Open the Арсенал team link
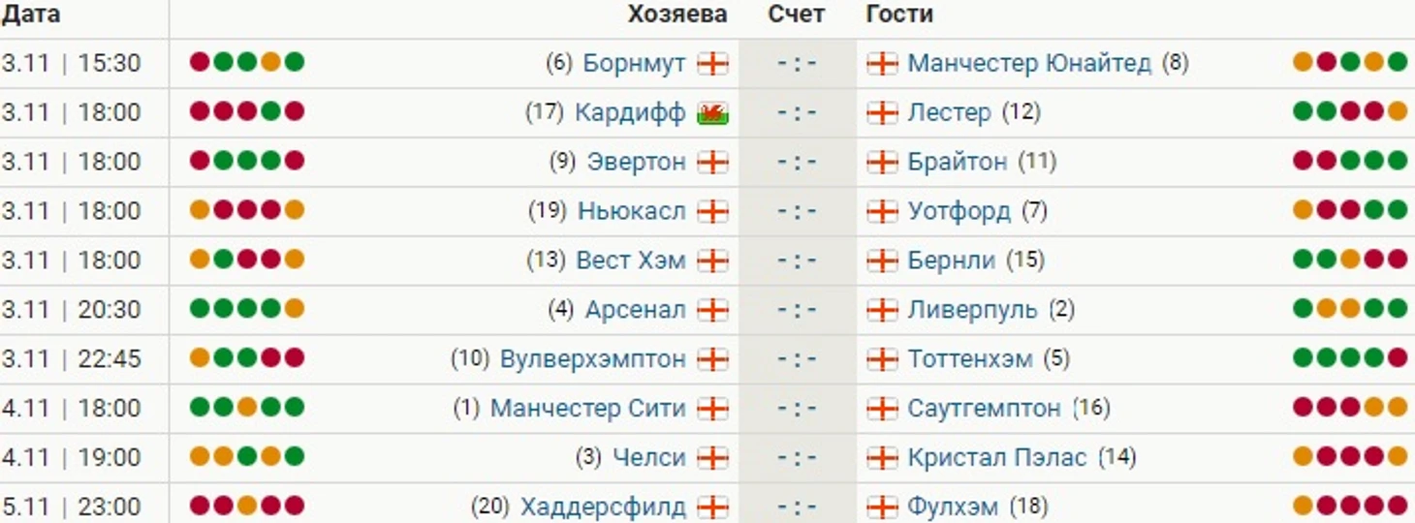Image resolution: width=1415 pixels, height=523 pixels. pos(635,310)
